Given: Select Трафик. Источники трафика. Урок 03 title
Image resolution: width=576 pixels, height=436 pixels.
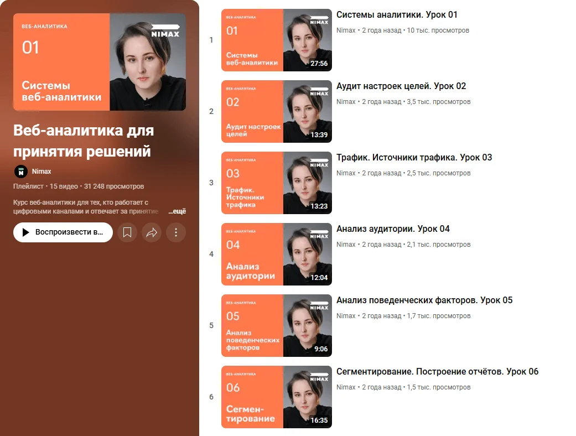Looking at the screenshot, I should click(x=414, y=157).
